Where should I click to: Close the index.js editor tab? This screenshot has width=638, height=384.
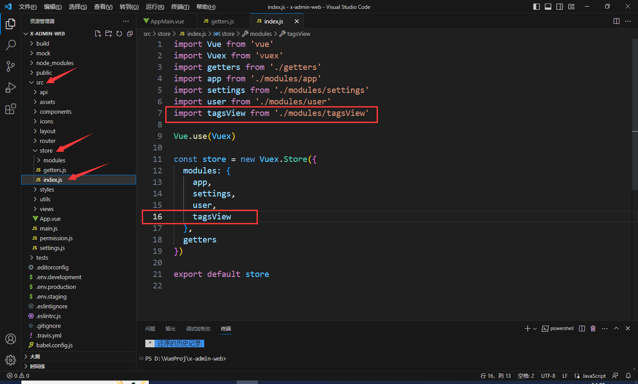click(x=297, y=21)
